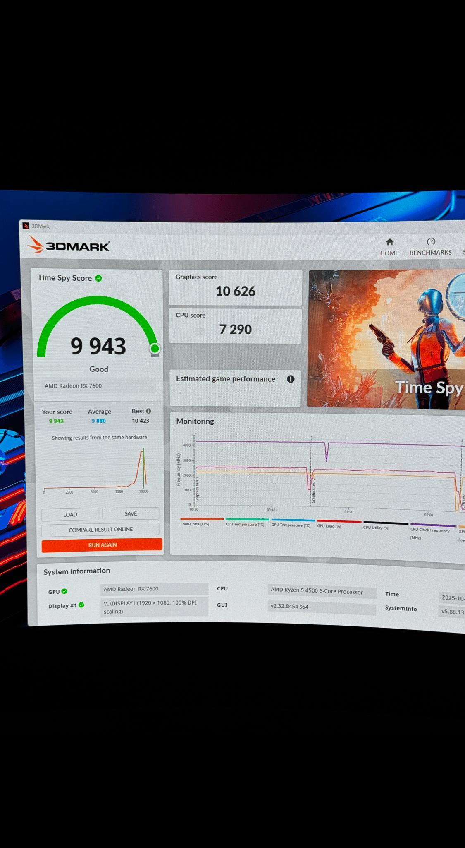This screenshot has height=848, width=465.
Task: Click COMPARE RESULT ONLINE button
Action: pyautogui.click(x=100, y=529)
